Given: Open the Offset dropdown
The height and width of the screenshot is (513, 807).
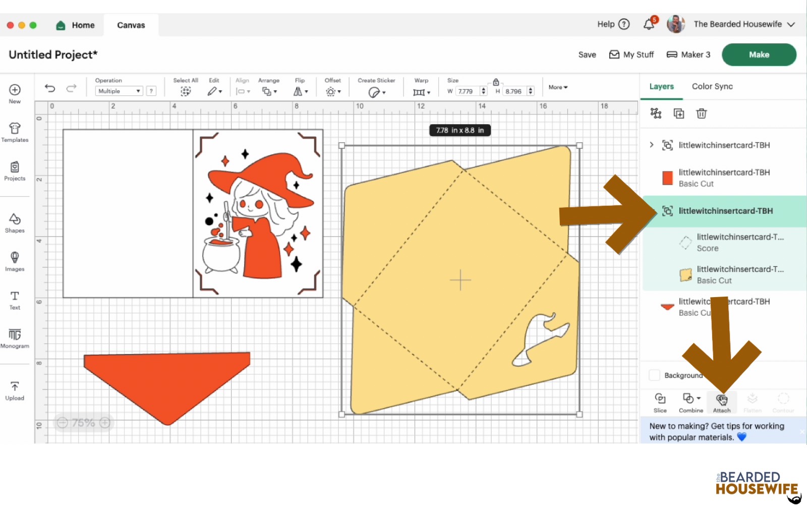Looking at the screenshot, I should pos(333,91).
